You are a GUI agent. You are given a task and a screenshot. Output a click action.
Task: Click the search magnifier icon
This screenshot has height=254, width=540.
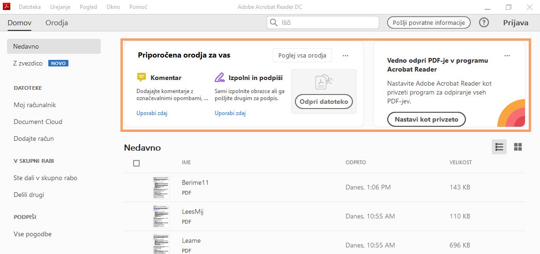[274, 22]
